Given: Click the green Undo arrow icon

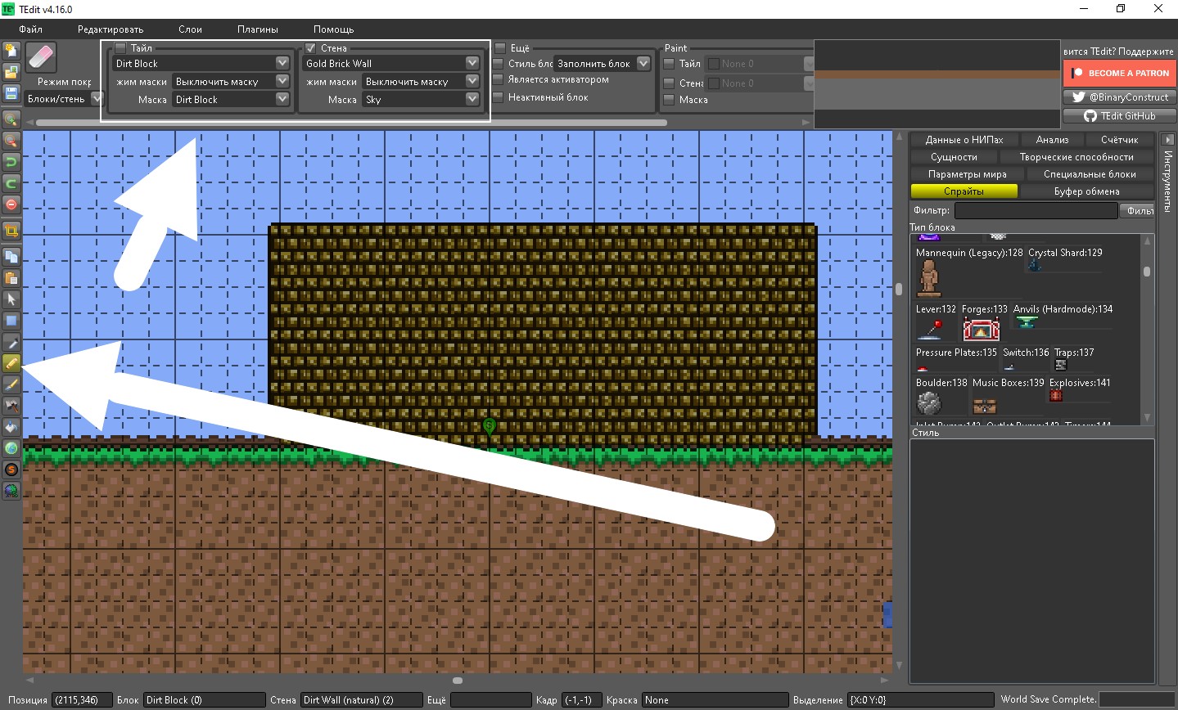Looking at the screenshot, I should (x=11, y=162).
